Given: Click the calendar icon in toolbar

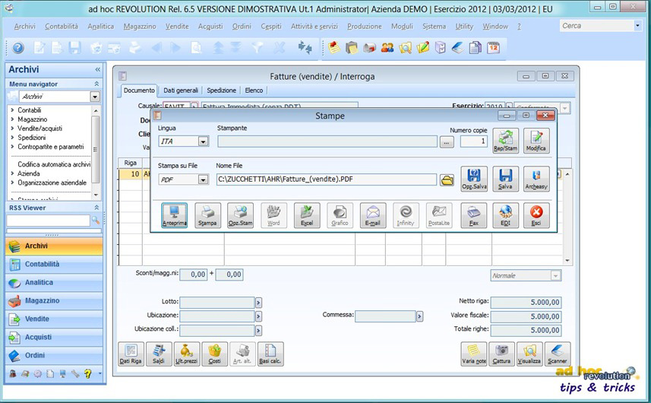Looking at the screenshot, I should 493,48.
